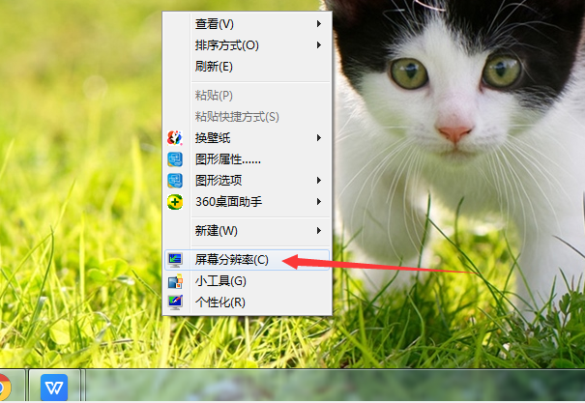Click the icon beside 图形属性
The height and width of the screenshot is (403, 585).
pos(175,159)
